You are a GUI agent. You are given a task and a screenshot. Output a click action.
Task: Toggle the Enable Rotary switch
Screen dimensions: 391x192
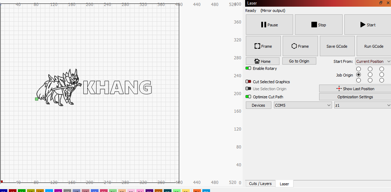pyautogui.click(x=248, y=68)
